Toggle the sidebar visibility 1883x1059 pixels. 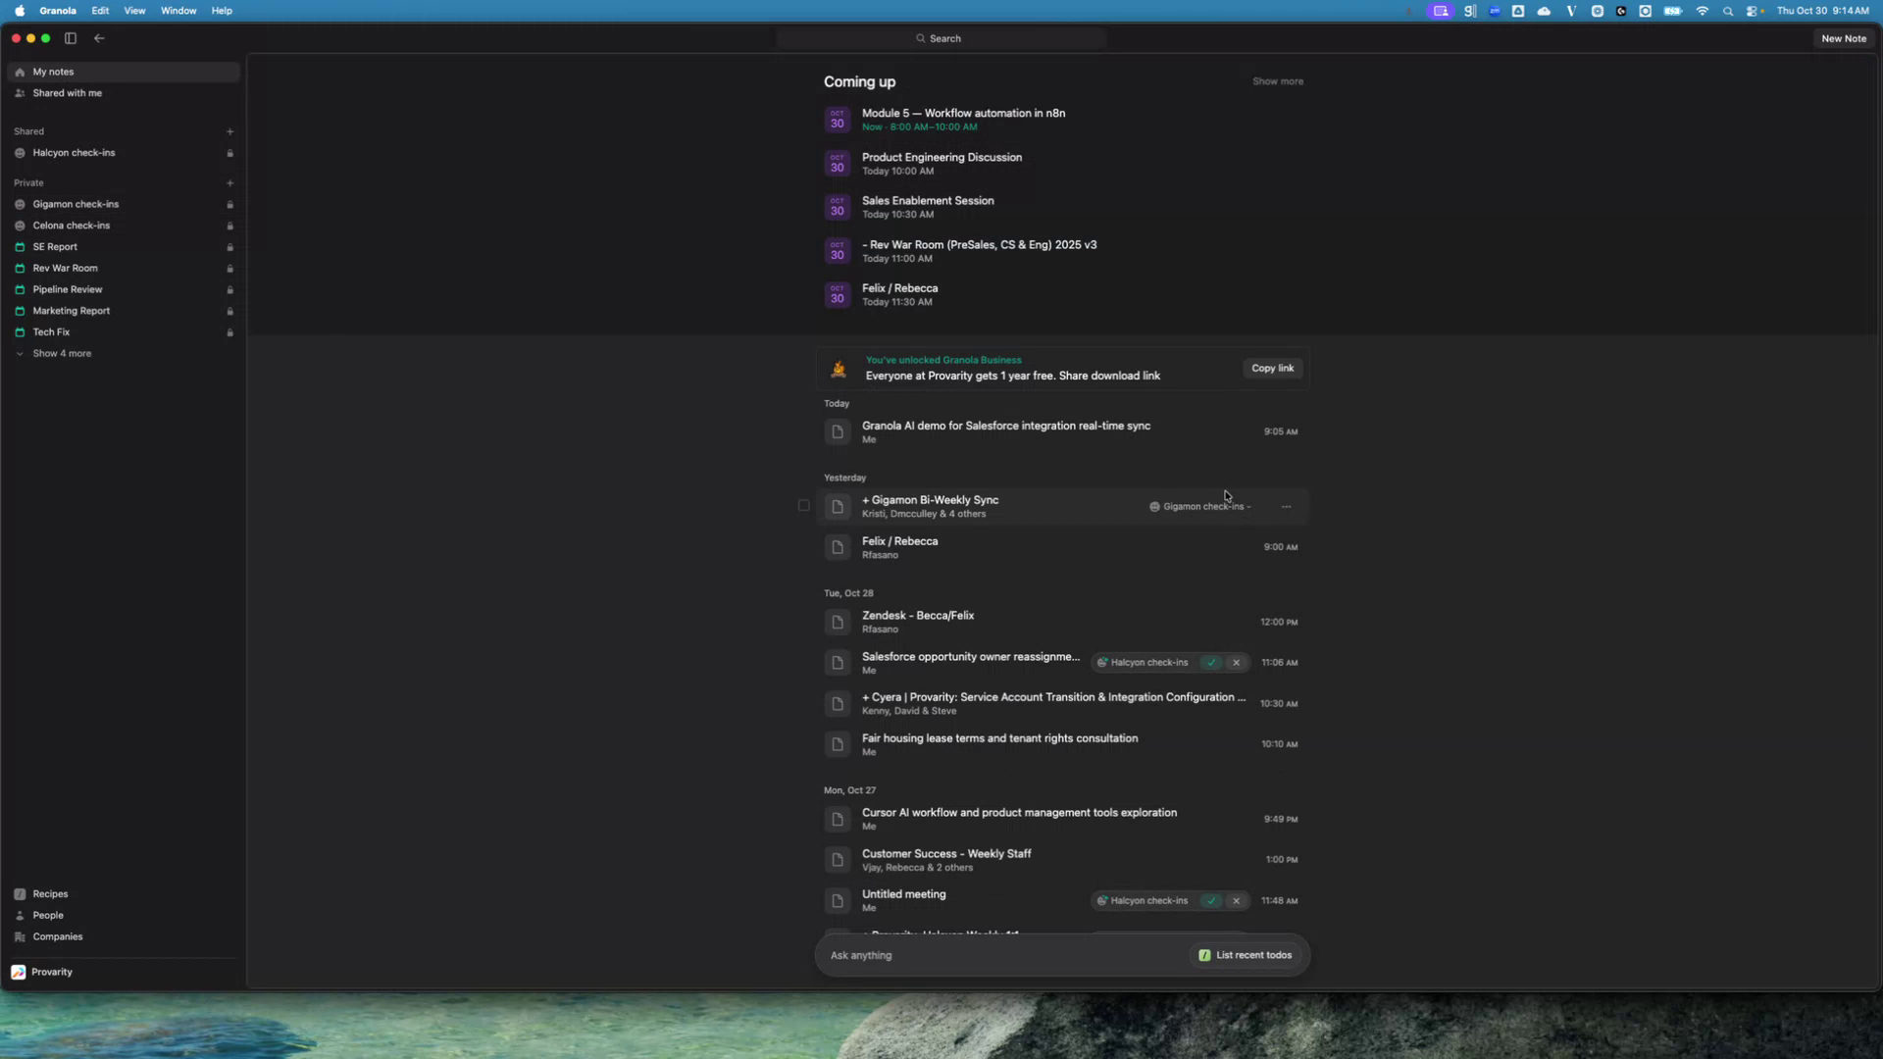tap(70, 38)
